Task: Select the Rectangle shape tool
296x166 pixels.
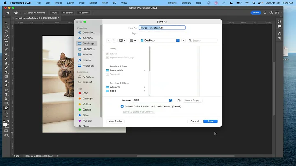Action: click(6, 104)
